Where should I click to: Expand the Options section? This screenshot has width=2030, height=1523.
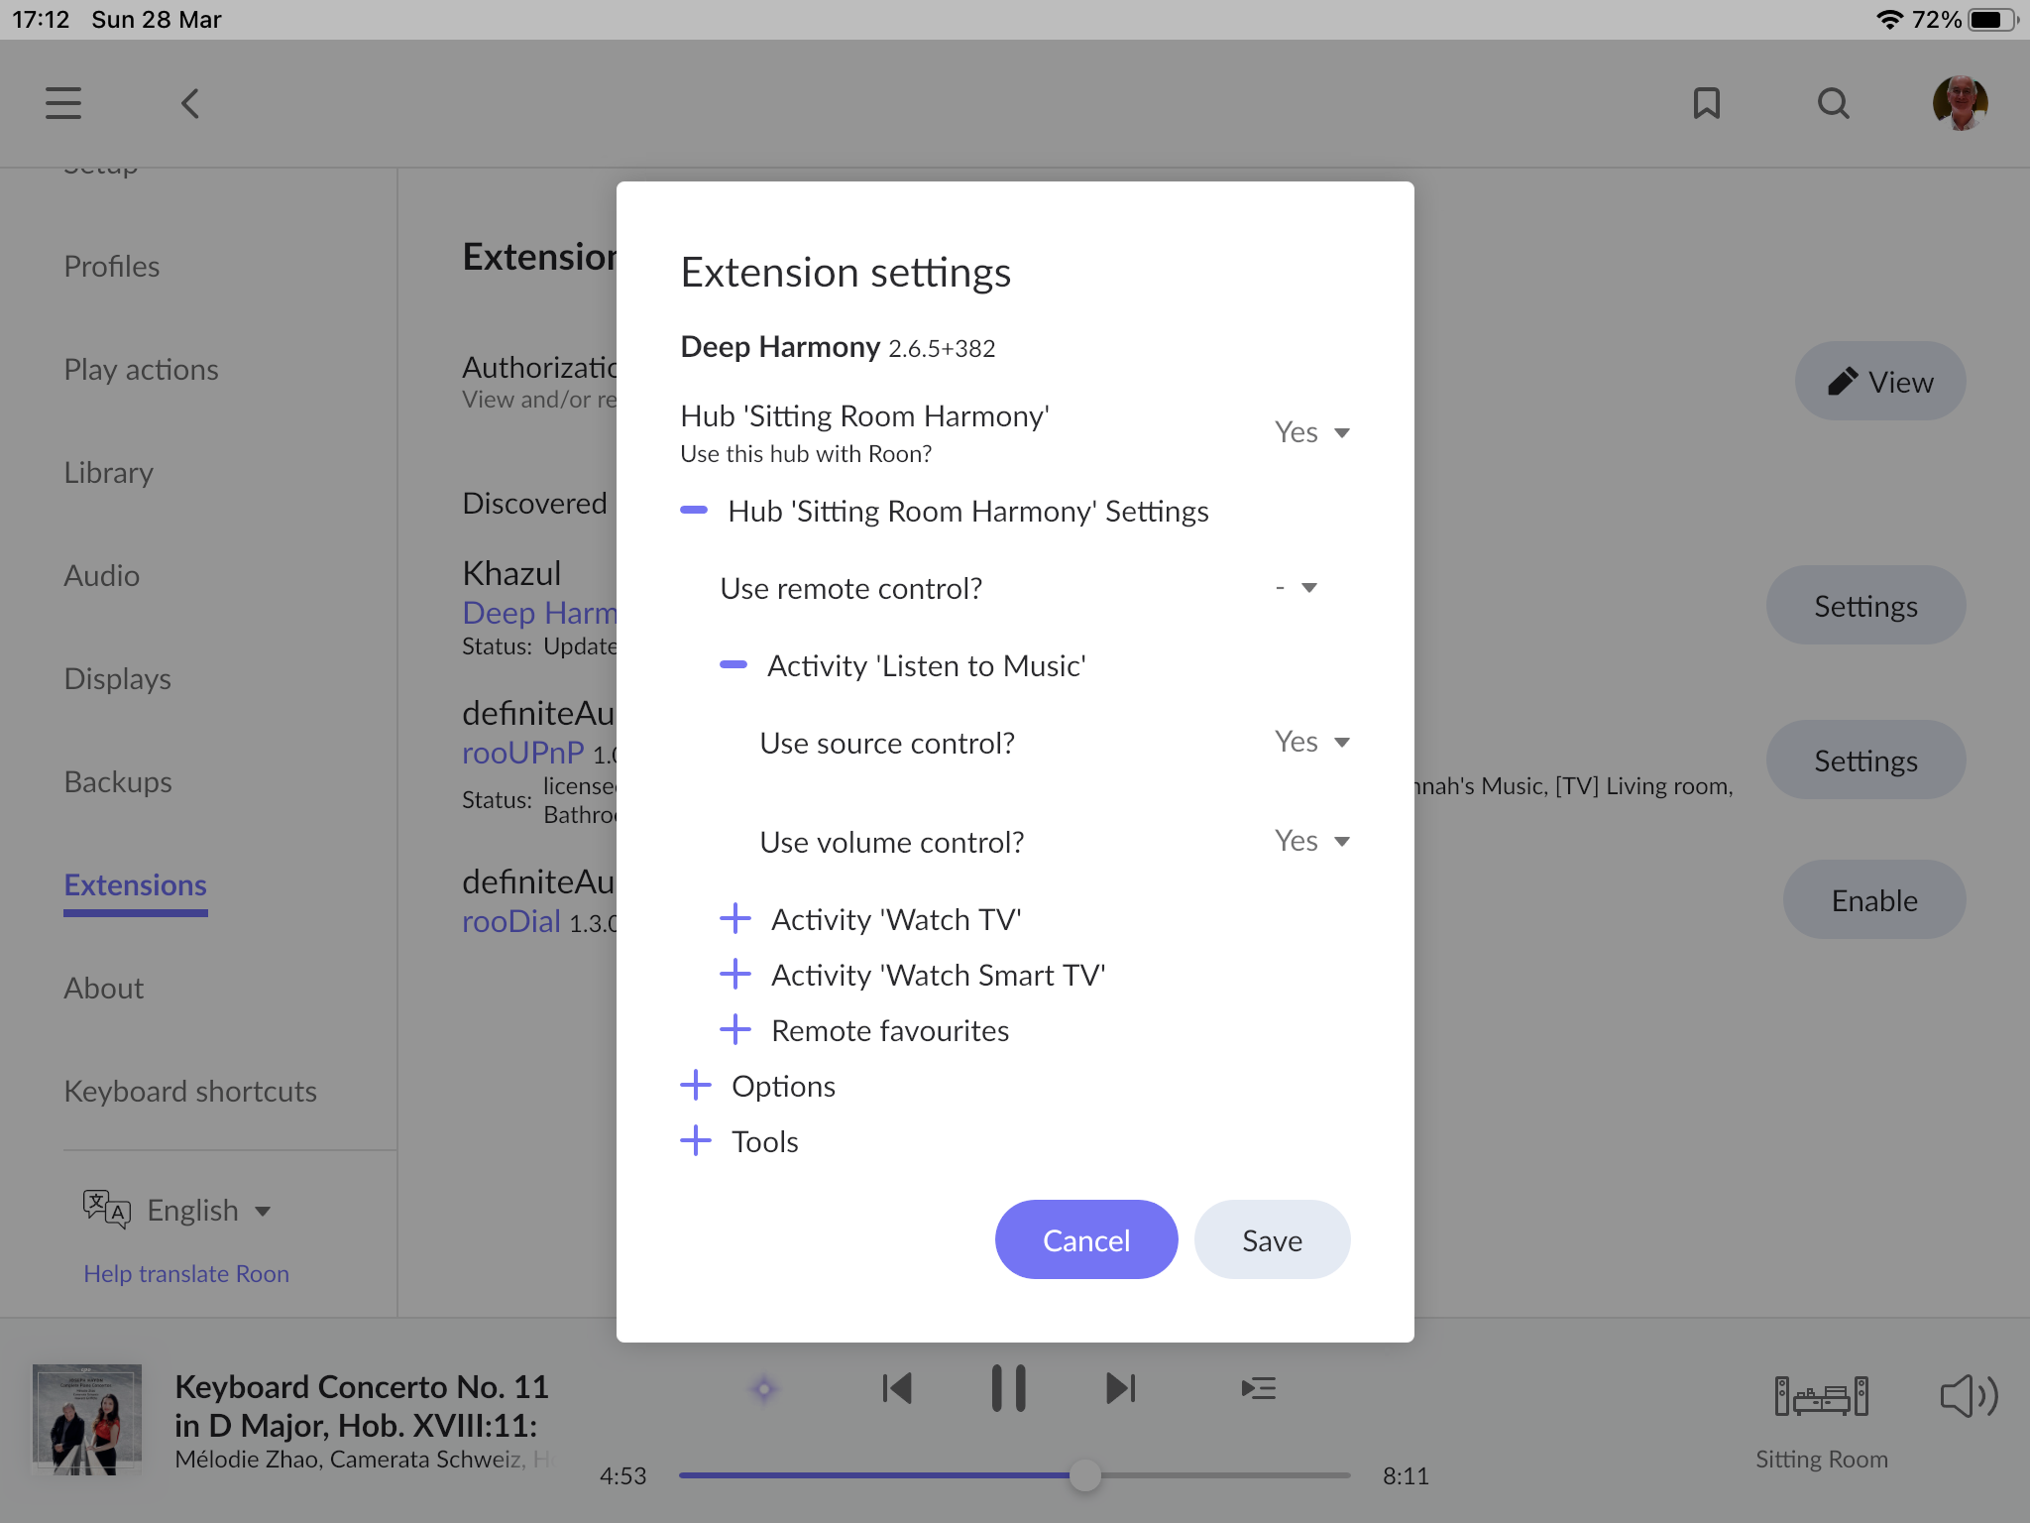[696, 1086]
